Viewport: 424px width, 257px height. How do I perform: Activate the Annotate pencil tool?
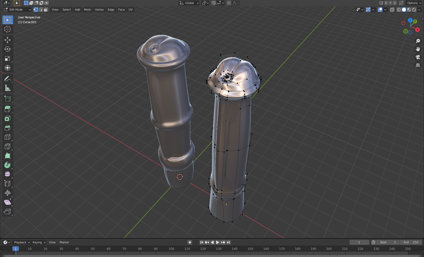click(x=7, y=79)
